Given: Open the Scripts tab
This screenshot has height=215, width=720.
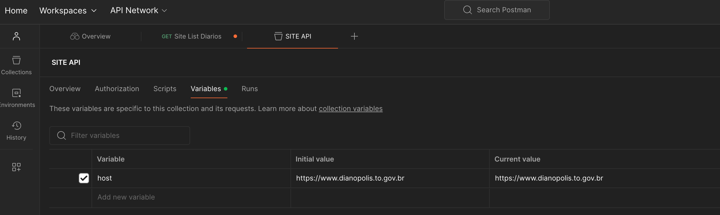Looking at the screenshot, I should click(x=165, y=89).
